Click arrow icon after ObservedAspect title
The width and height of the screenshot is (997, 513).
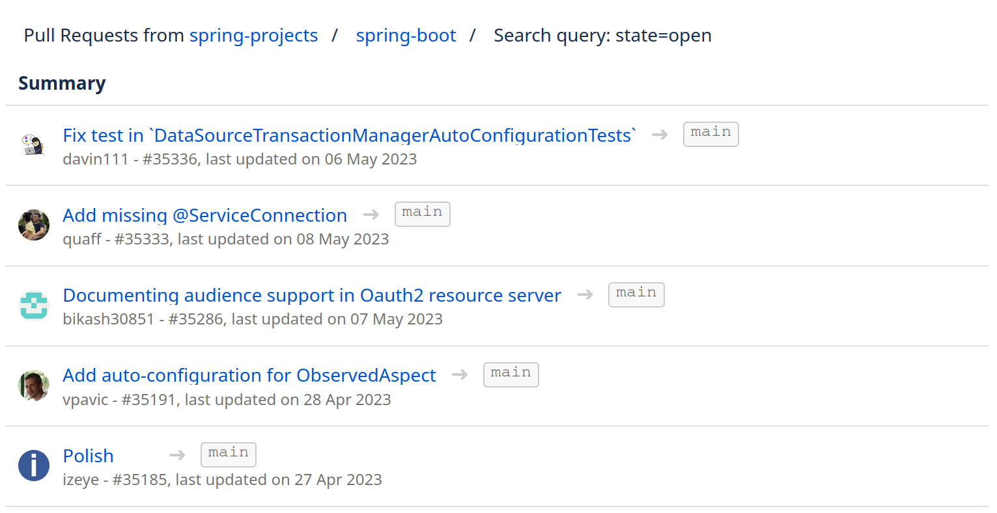(460, 375)
